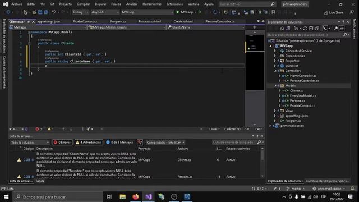This screenshot has height=202, width=359.
Task: Click the master branch button in status bar
Action: [296, 189]
